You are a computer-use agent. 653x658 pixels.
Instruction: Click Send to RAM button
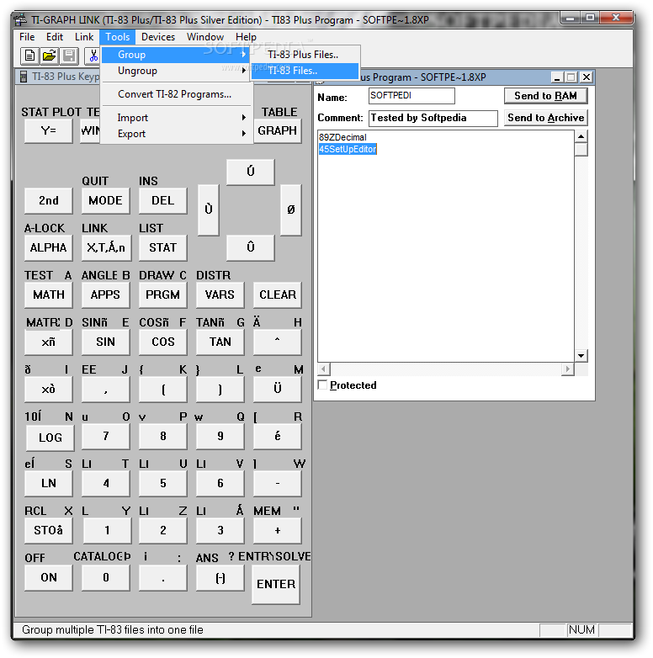click(x=545, y=96)
